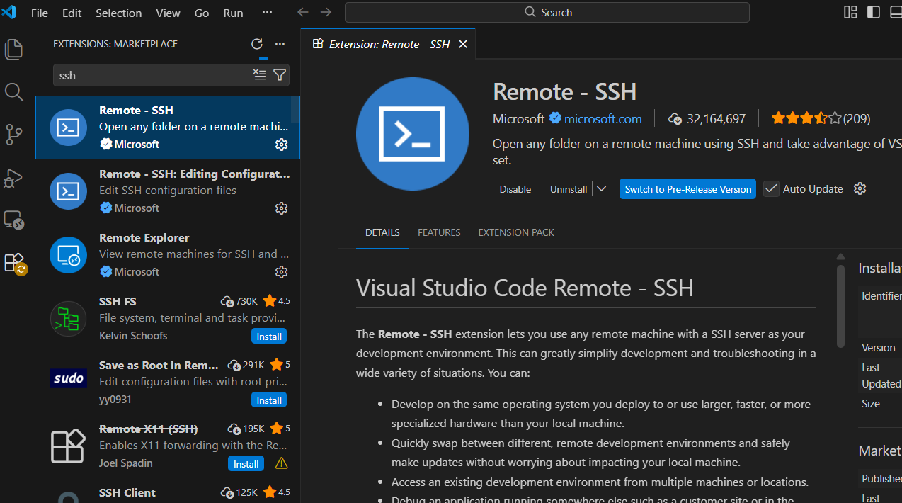Click the VS Code logo icon

(x=9, y=12)
